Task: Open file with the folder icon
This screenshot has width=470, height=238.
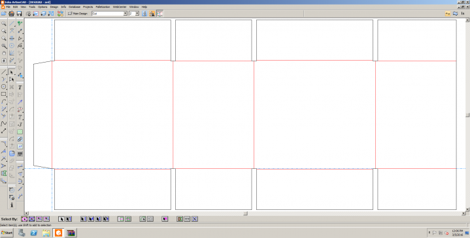Action: (x=4, y=14)
